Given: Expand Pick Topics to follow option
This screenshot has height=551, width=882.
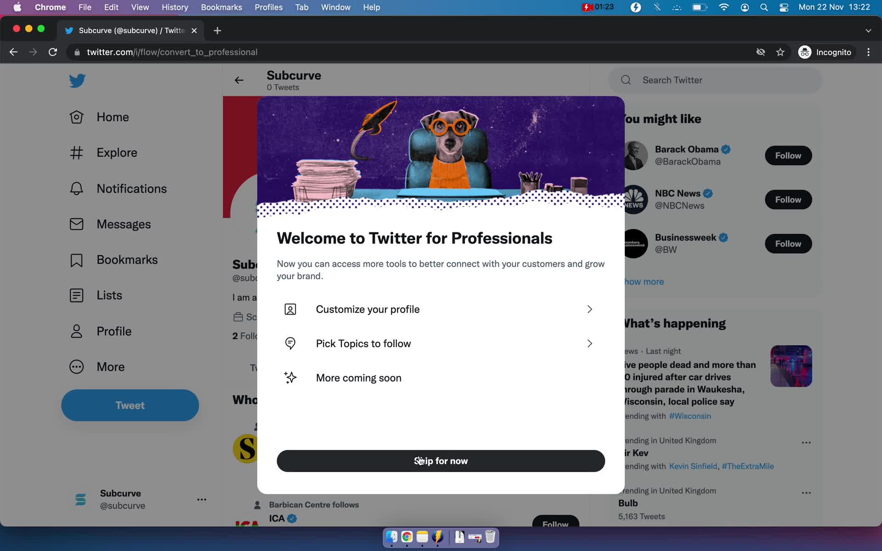Looking at the screenshot, I should (x=588, y=343).
